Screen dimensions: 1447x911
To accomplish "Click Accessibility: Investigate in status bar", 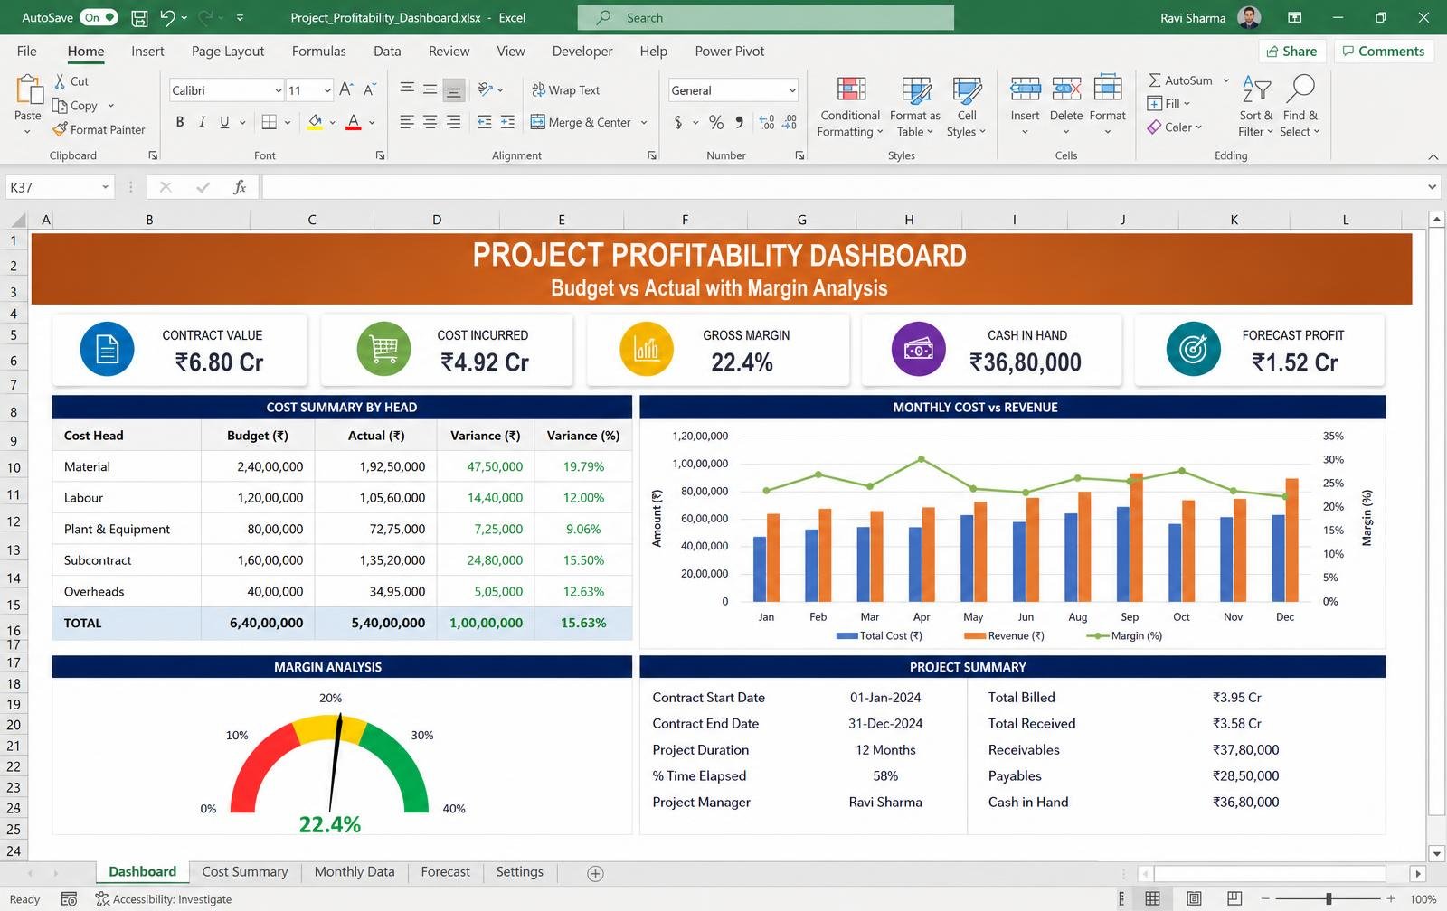I will pos(164,899).
